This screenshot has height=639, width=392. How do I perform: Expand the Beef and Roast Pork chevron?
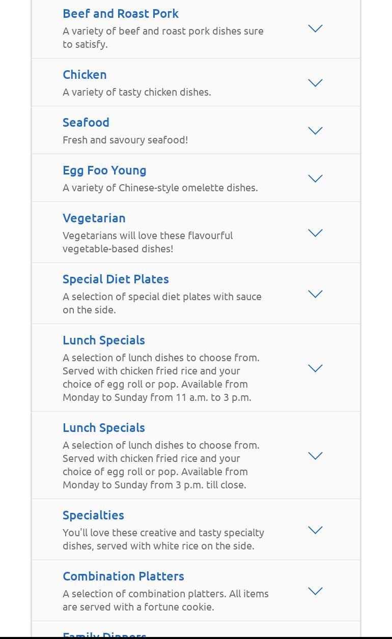pos(315,29)
